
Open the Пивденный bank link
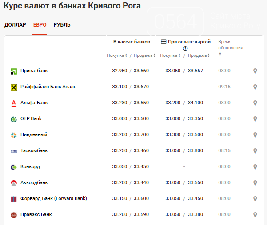click(34, 135)
